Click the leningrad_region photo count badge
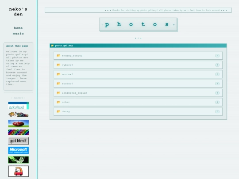239x179 pixels. 217,93
